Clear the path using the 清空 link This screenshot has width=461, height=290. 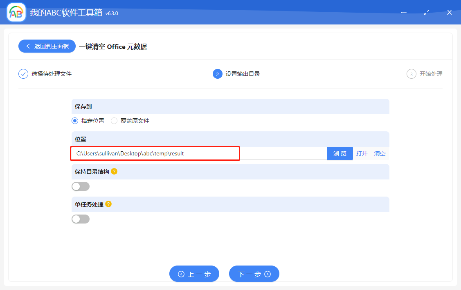coord(379,153)
